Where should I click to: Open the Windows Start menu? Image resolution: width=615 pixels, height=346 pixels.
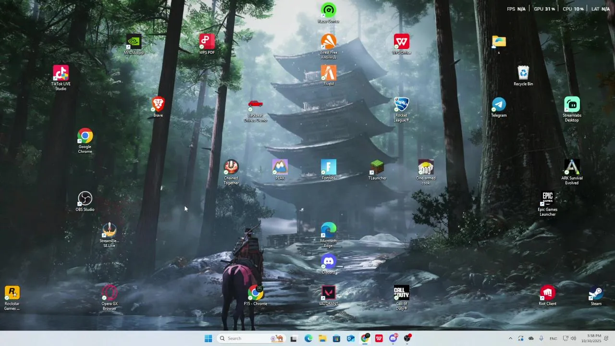click(x=208, y=338)
